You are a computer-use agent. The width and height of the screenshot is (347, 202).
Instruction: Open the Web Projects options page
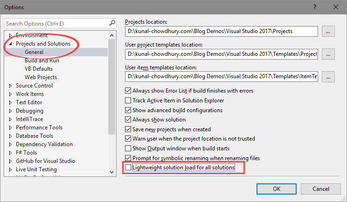41,77
